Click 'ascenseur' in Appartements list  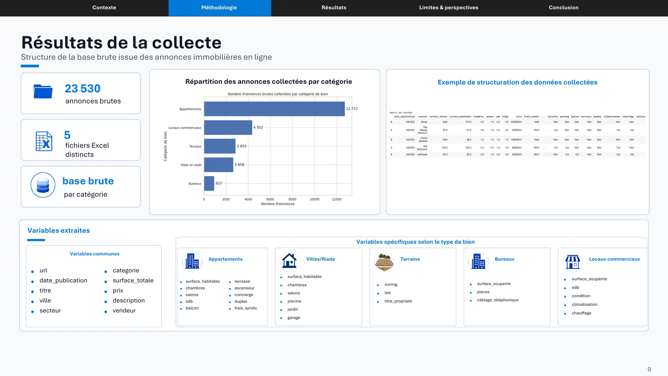pyautogui.click(x=244, y=288)
